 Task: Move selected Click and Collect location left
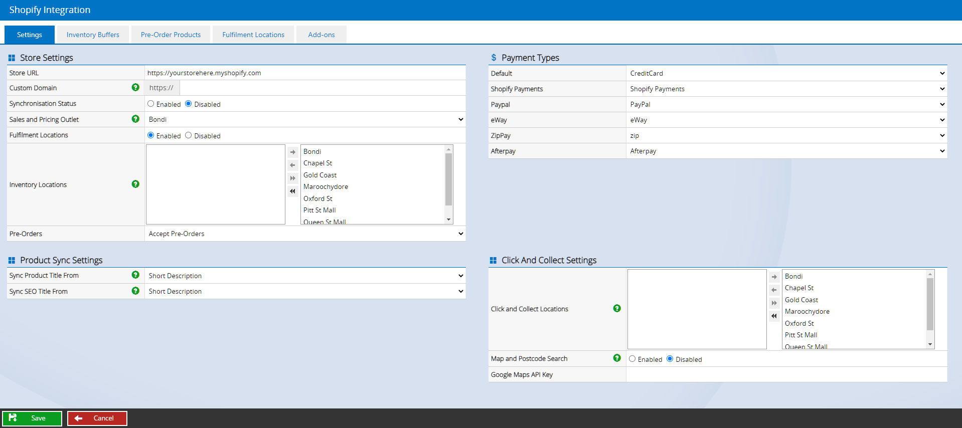[774, 290]
